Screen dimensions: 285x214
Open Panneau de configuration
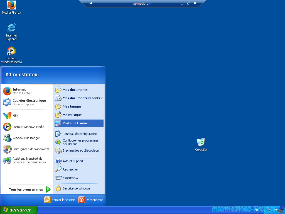(79, 134)
